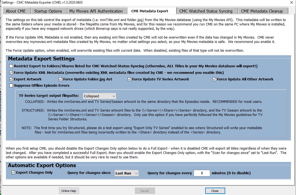Image resolution: width=296 pixels, height=195 pixels.
Task: Disable Force Update All Other Artwork
Action: [x=214, y=79]
